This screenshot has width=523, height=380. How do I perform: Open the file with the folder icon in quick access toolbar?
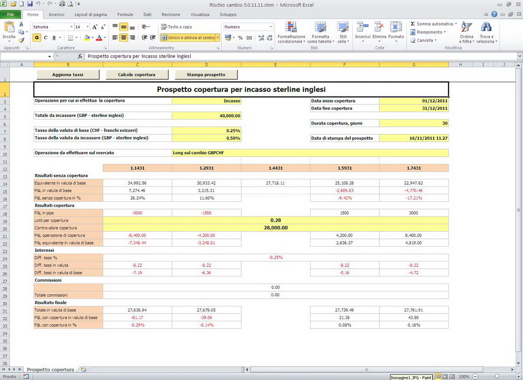(13, 4)
